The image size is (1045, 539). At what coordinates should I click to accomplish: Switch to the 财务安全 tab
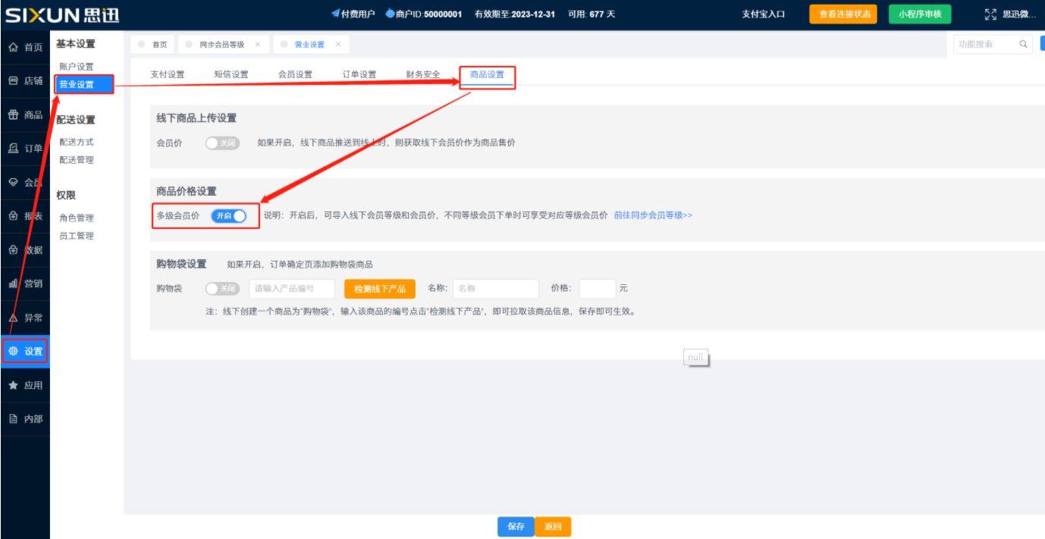(x=423, y=74)
